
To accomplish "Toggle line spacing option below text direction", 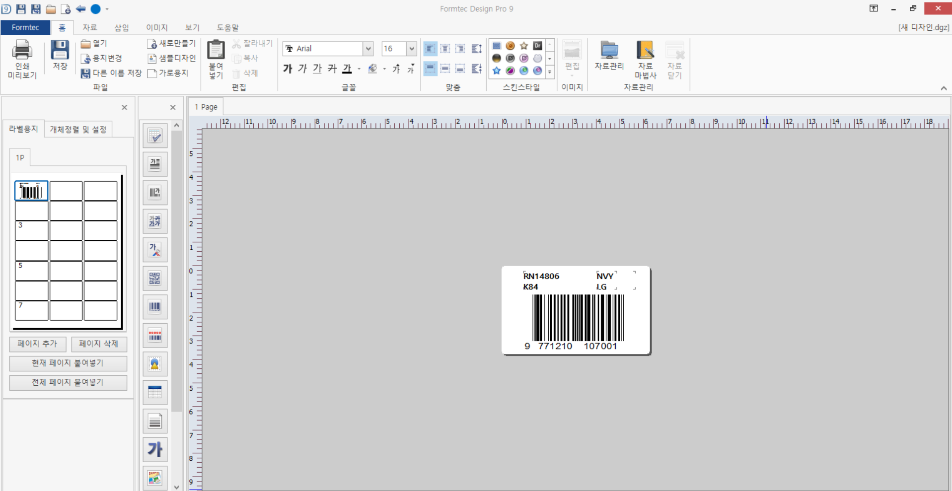I will click(x=477, y=69).
